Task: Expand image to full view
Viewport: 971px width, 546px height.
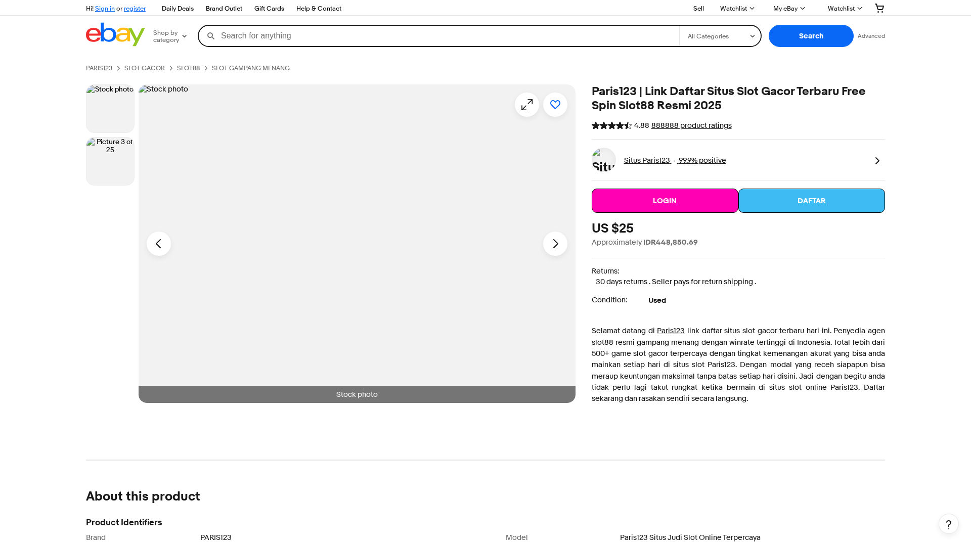Action: (x=527, y=105)
